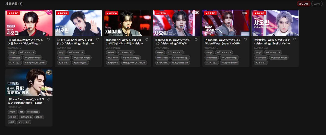Click the おすすめ badge on the [Face Cam 4K] thumbnail
Viewport: 326px width, 135px height.
coord(161,13)
